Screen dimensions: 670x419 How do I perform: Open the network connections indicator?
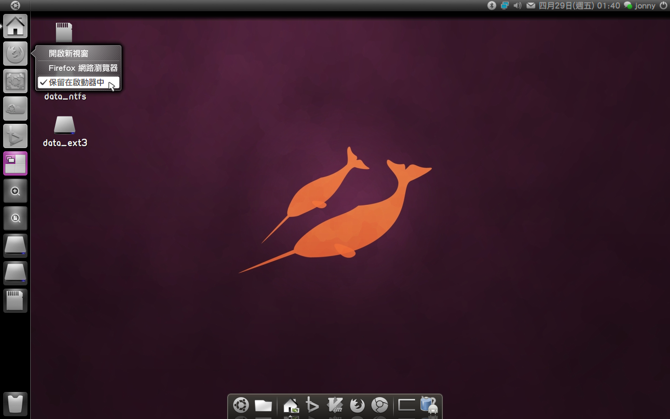[x=505, y=6]
